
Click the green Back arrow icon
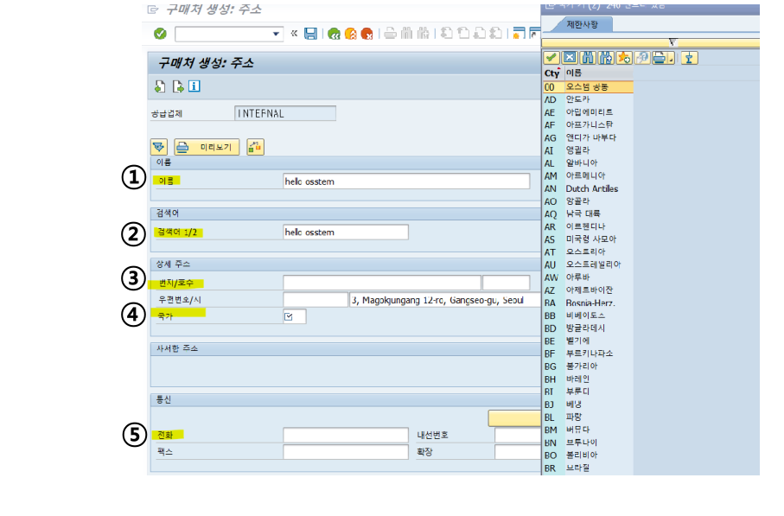(334, 34)
